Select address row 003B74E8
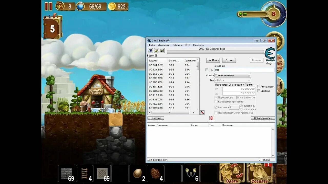 [172, 82]
